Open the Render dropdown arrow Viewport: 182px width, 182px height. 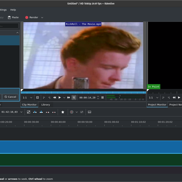(42, 18)
